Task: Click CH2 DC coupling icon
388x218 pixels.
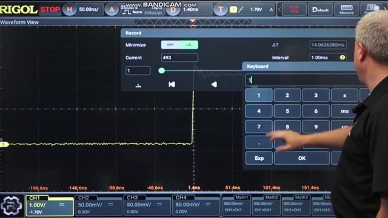Action: (110, 205)
